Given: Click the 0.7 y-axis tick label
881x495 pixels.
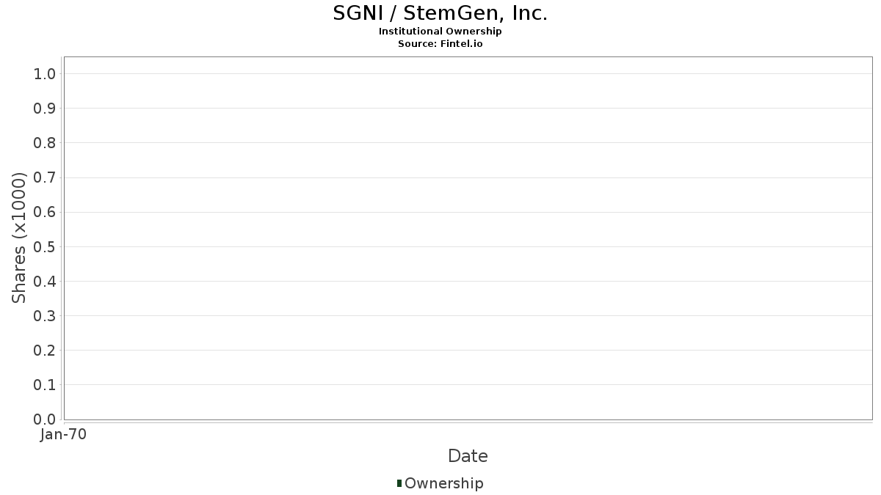Looking at the screenshot, I should (45, 177).
